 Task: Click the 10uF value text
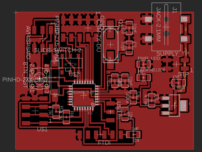[x=131, y=81]
